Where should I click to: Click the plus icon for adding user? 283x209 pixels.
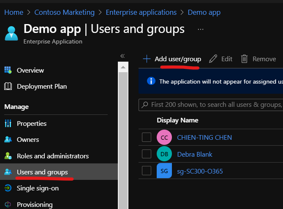coord(147,59)
